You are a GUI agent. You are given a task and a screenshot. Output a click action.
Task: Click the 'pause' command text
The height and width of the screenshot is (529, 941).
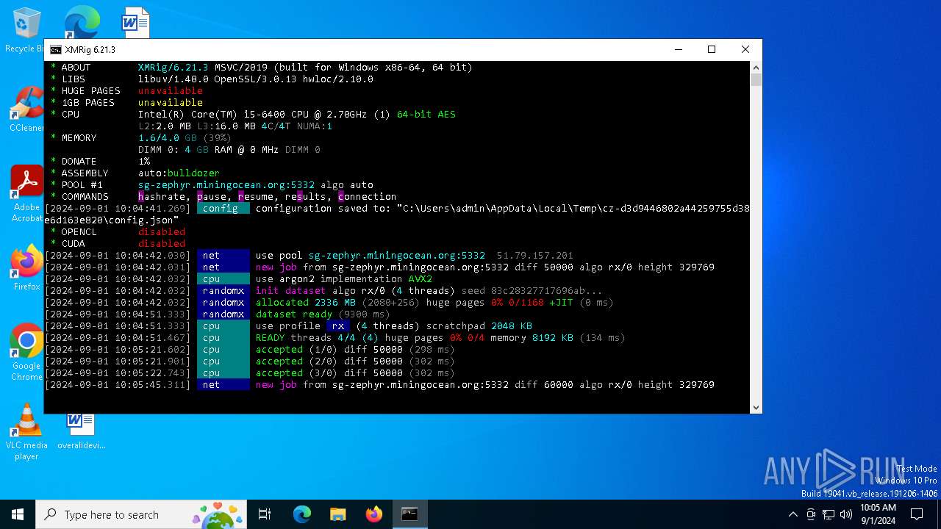pos(212,197)
